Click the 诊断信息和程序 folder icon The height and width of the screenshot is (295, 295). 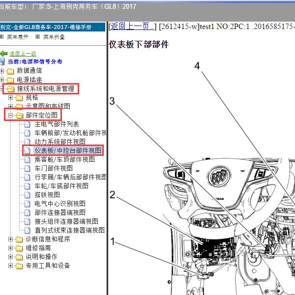click(x=19, y=239)
